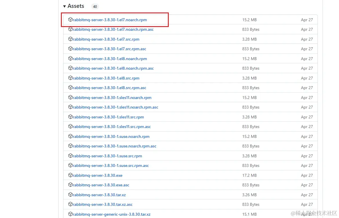
Task: Click package icon beside 3.8.30.tar.xz.asc
Action: click(70, 204)
